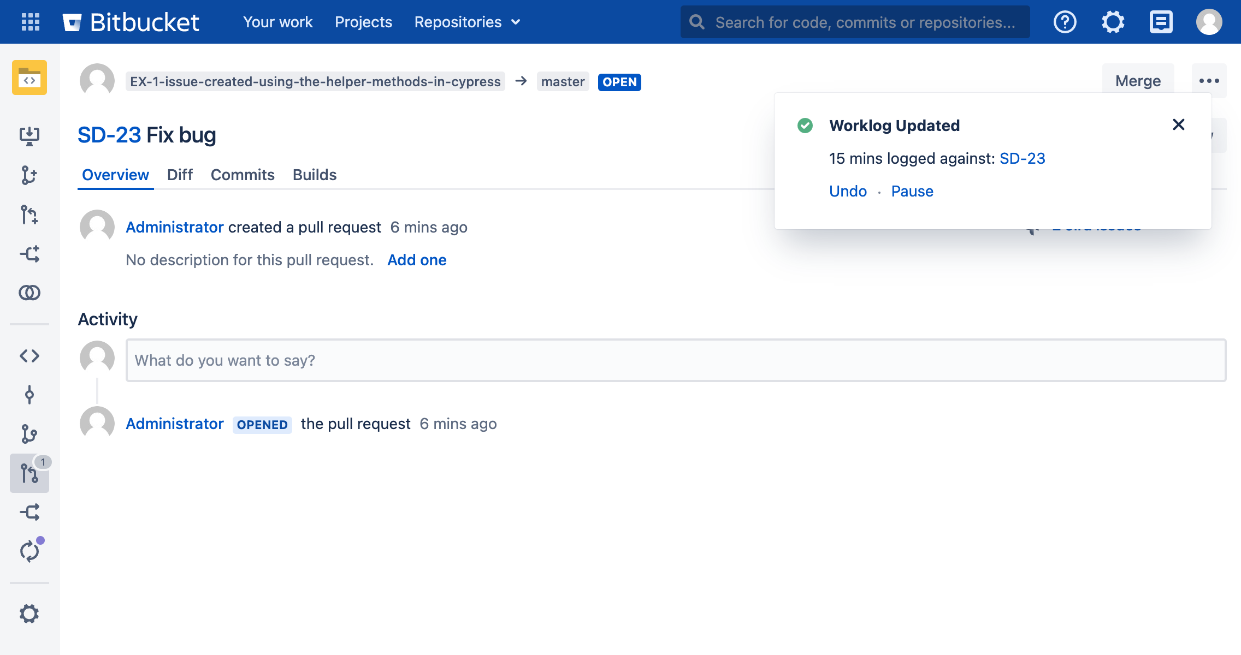Undo the worklog update
This screenshot has width=1241, height=655.
pos(848,191)
